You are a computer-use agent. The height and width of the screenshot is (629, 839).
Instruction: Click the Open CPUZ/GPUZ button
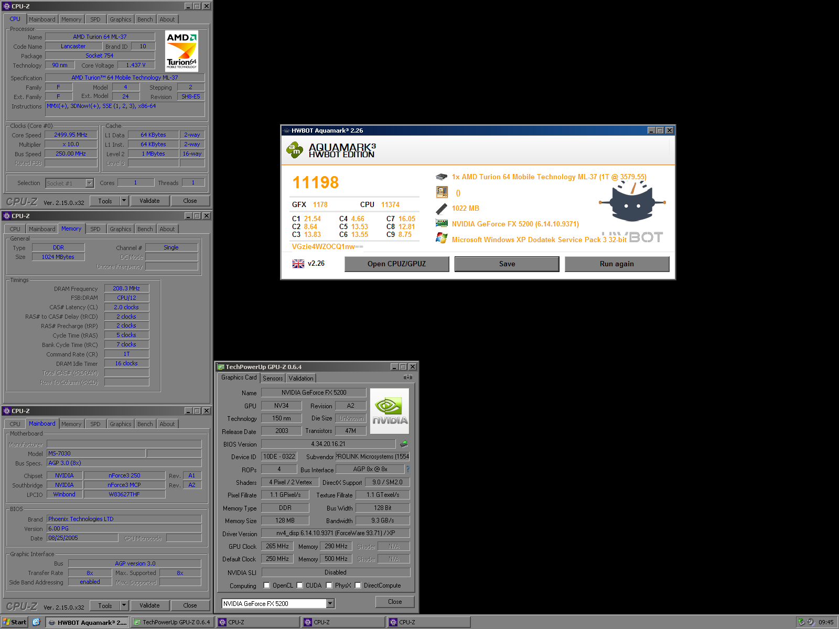396,264
